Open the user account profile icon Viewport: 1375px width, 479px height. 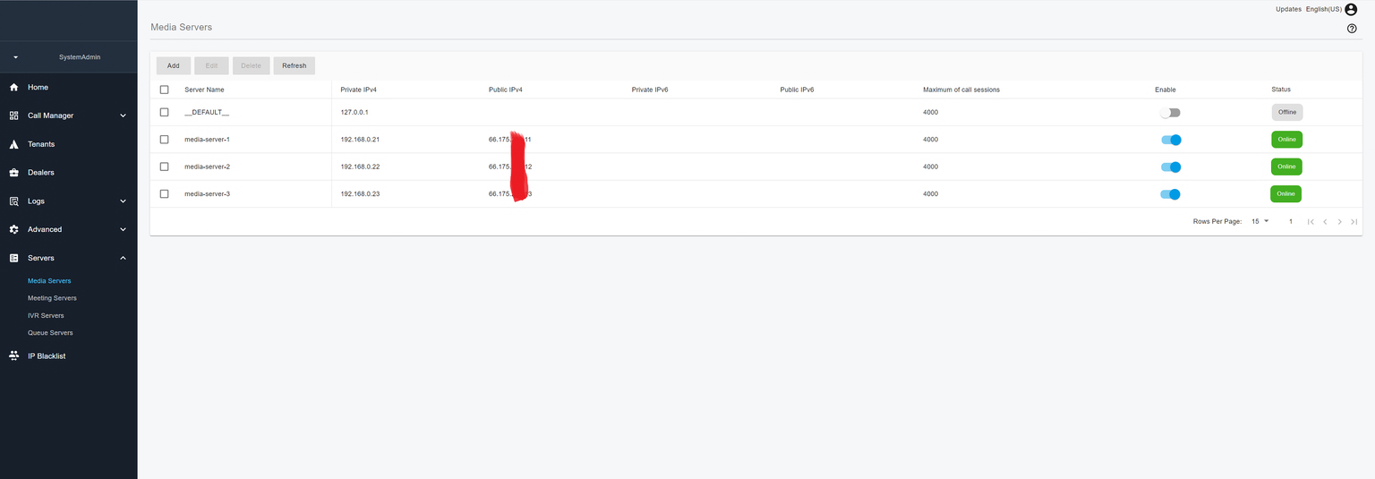pyautogui.click(x=1351, y=9)
